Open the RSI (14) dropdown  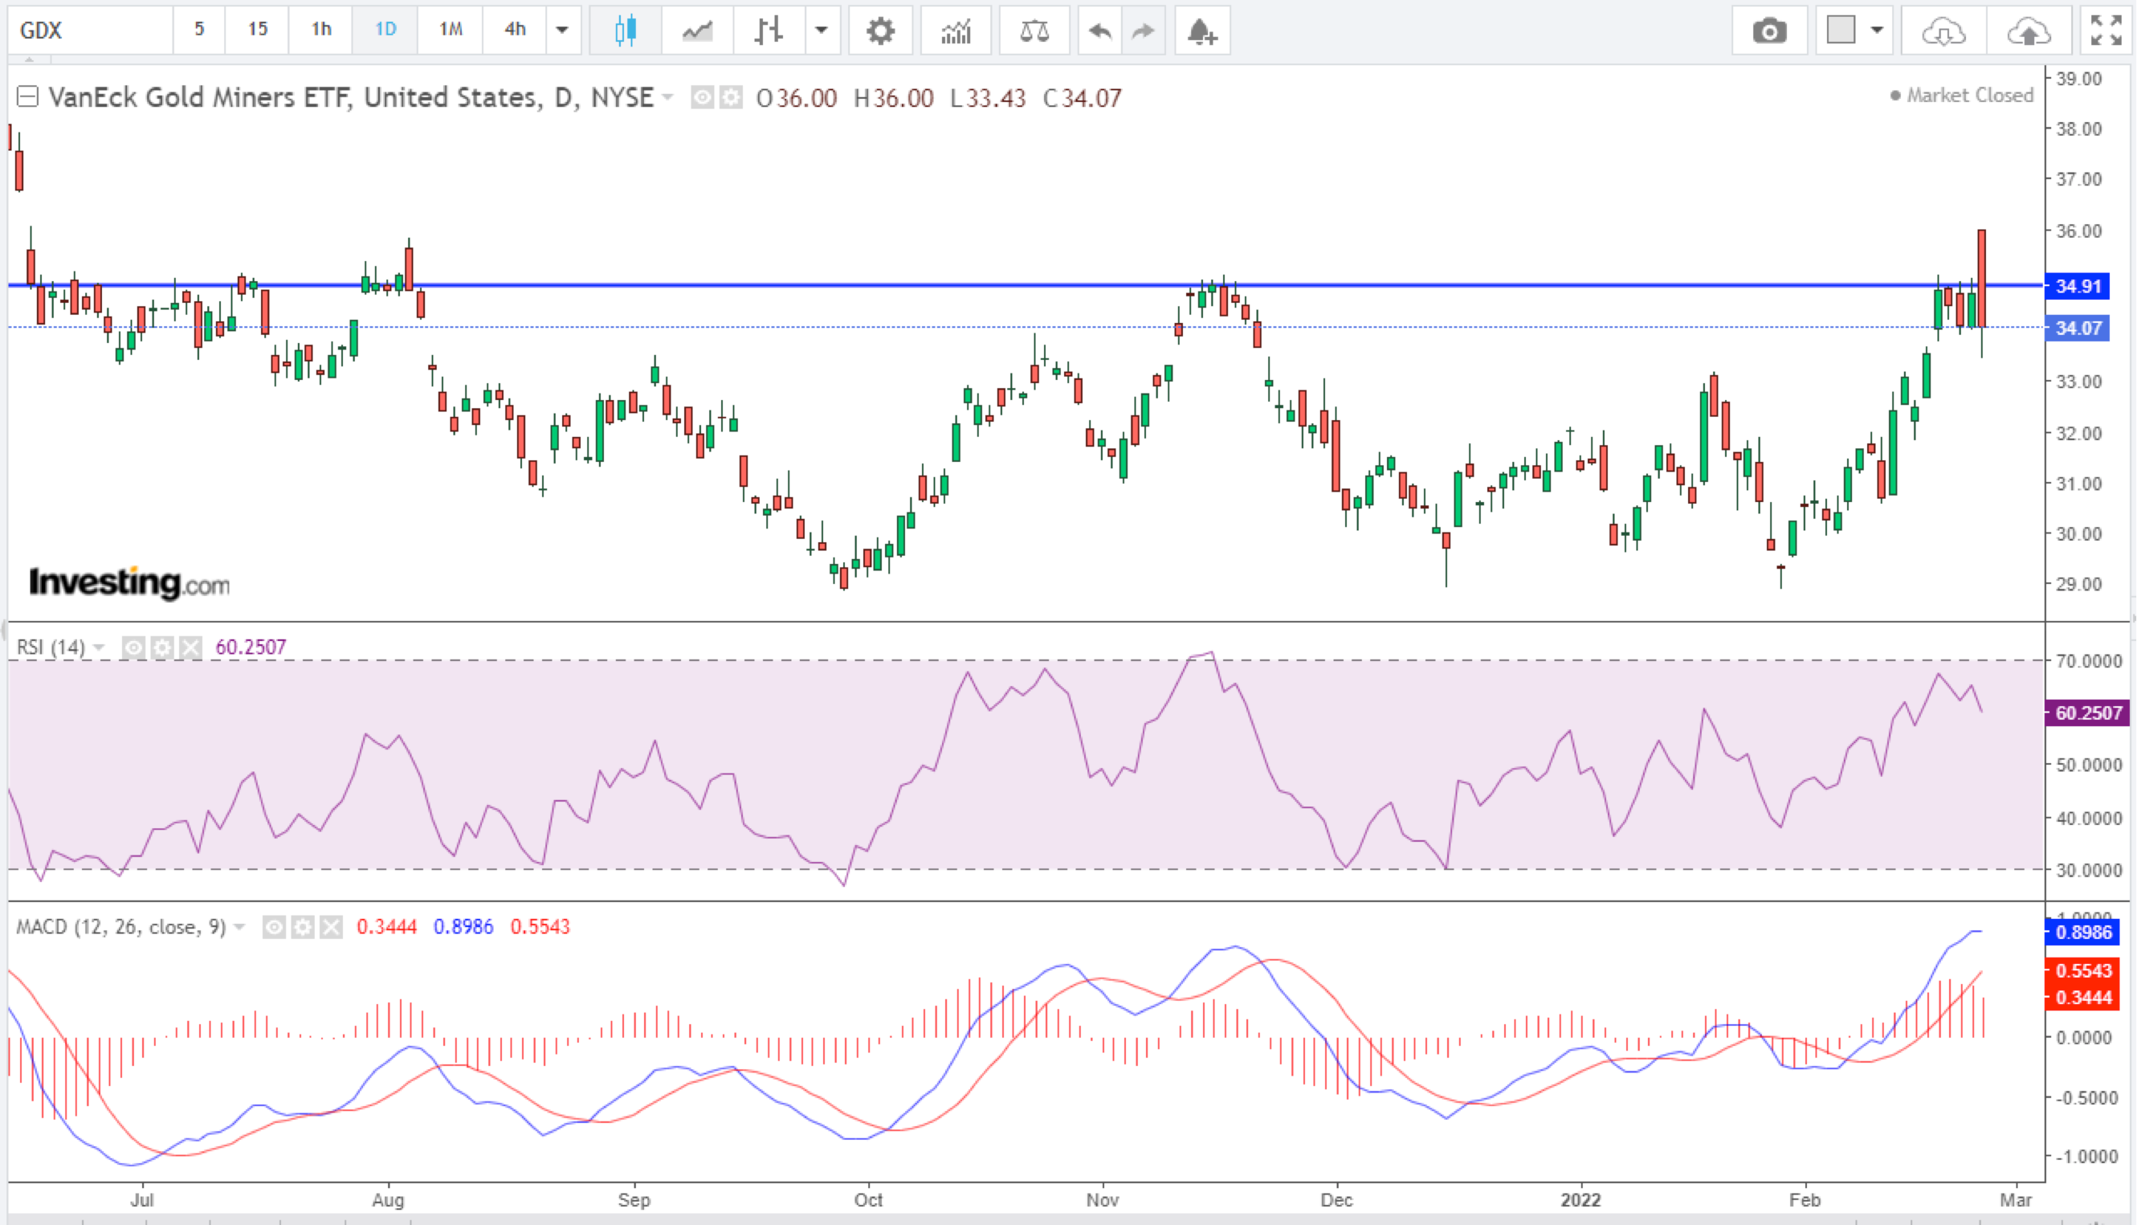tap(99, 647)
